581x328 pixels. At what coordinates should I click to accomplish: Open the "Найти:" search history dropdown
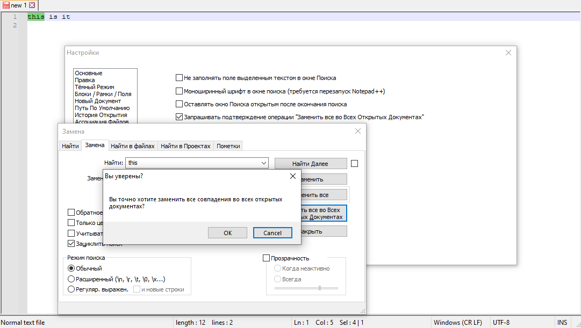pyautogui.click(x=263, y=163)
